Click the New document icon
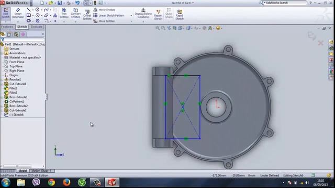Viewport: 335px width, 188px height. pos(42,3)
